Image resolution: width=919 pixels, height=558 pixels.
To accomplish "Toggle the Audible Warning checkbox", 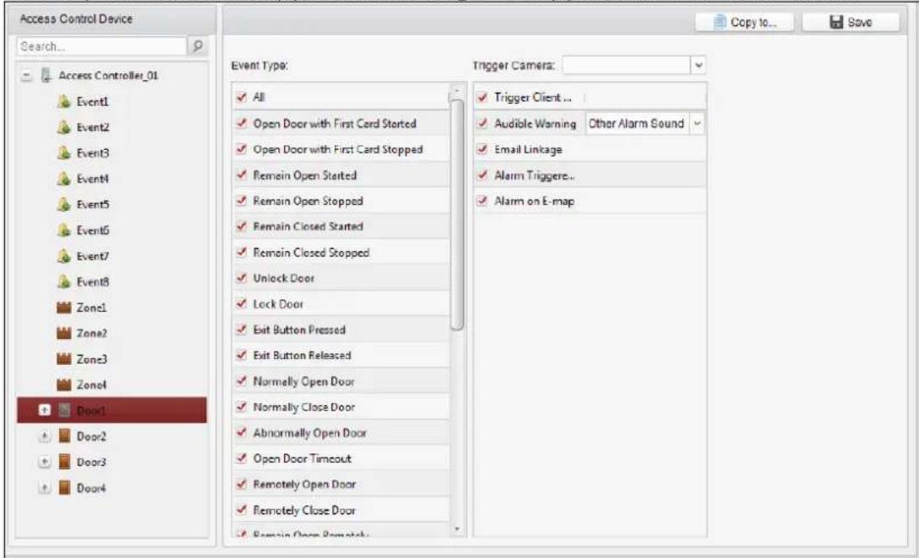I will coord(481,123).
